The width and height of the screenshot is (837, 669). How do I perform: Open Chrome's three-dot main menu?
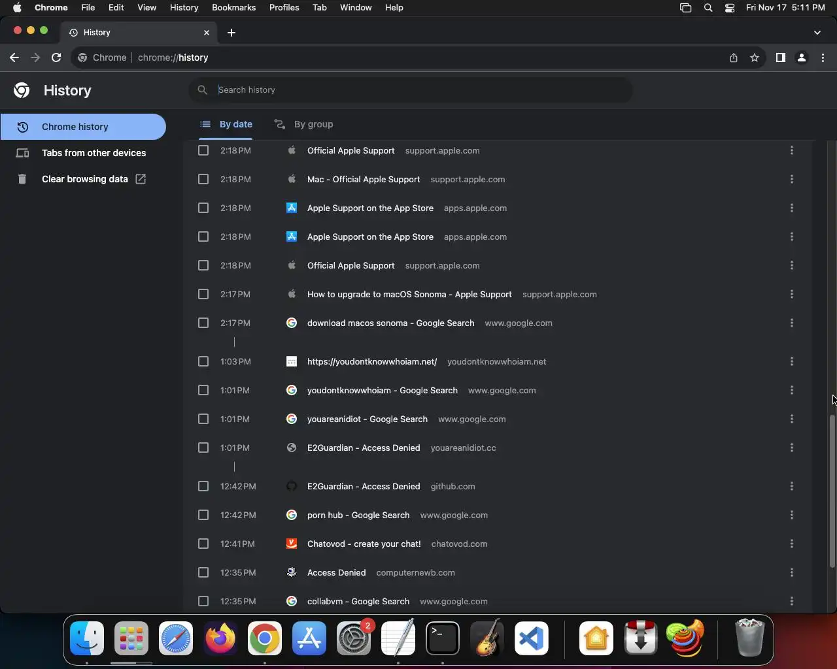click(x=823, y=57)
